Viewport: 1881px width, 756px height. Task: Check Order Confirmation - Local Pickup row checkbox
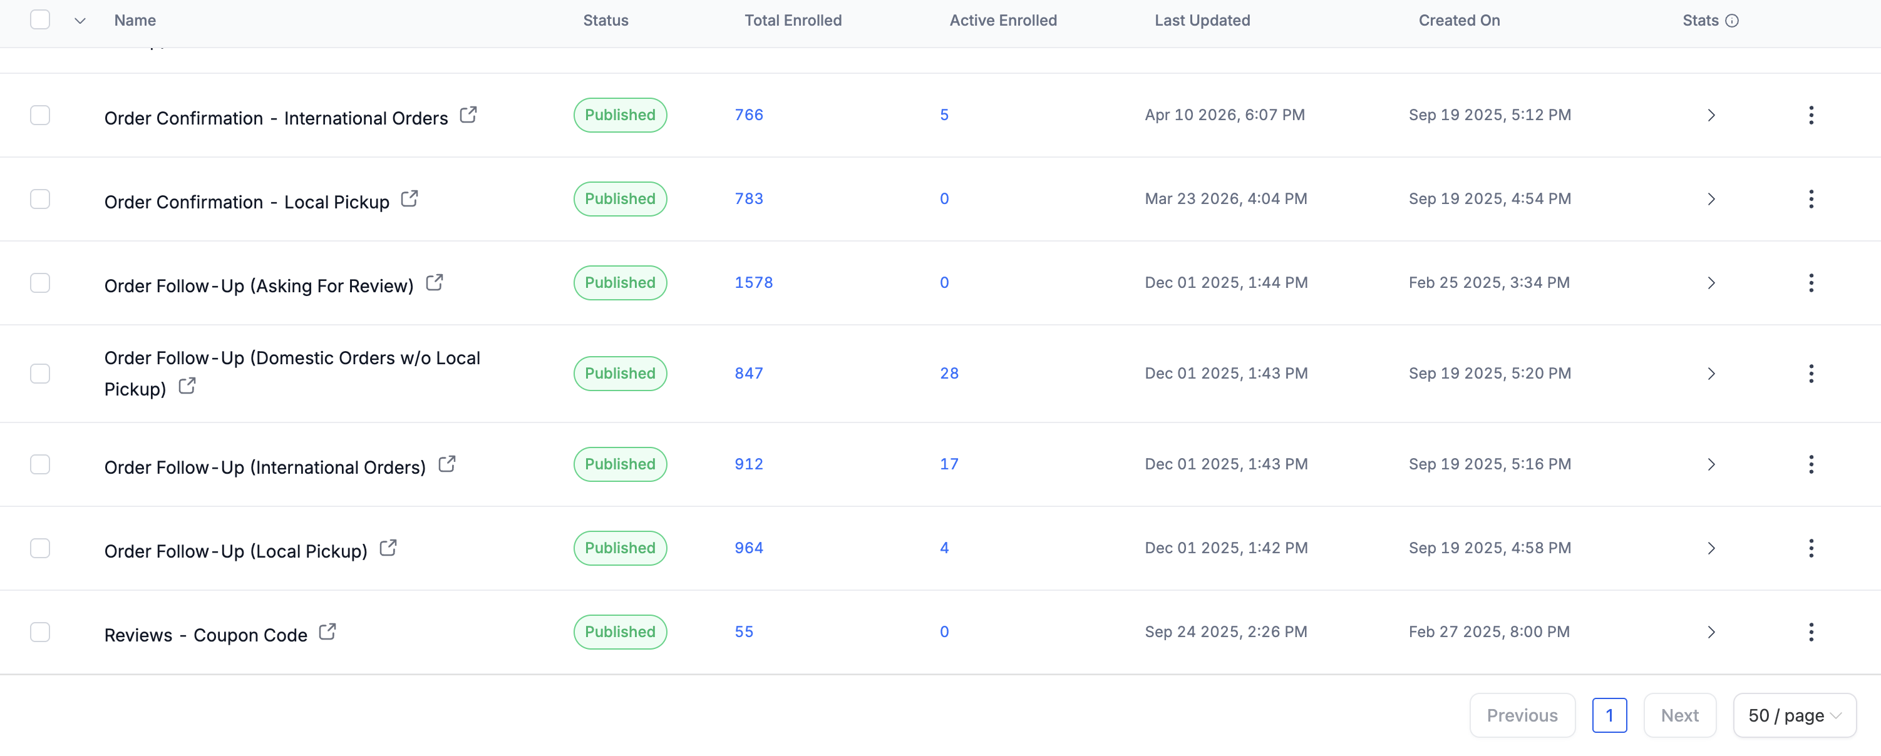(40, 199)
